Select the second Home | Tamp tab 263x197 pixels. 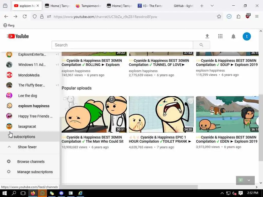pyautogui.click(x=119, y=6)
